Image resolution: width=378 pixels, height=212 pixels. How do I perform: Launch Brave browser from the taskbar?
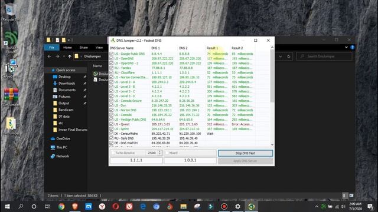point(75,206)
